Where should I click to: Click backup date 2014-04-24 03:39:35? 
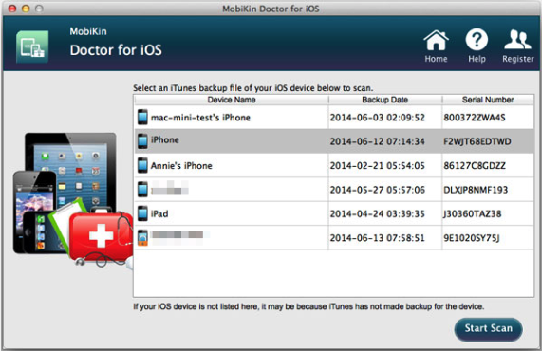377,213
